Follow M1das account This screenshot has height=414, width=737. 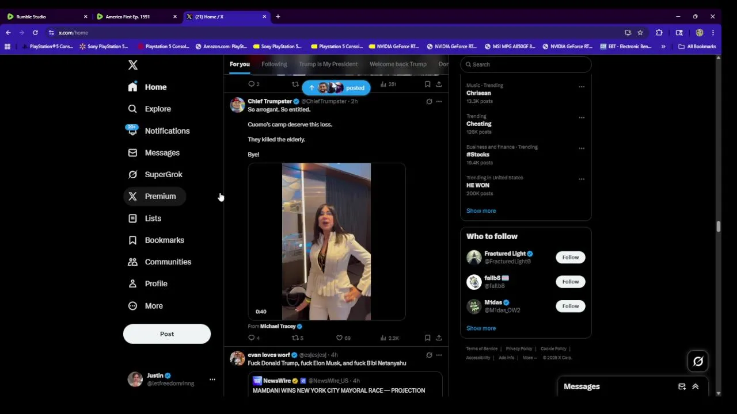point(571,306)
